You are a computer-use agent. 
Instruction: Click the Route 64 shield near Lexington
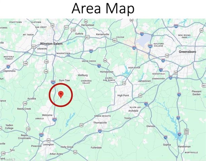point(48,141)
